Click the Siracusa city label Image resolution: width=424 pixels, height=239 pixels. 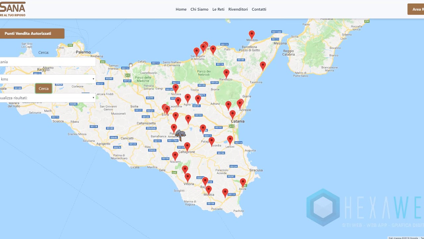tap(256, 170)
